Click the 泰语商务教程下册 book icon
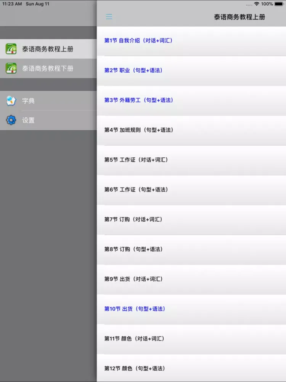The height and width of the screenshot is (382, 286). [11, 68]
